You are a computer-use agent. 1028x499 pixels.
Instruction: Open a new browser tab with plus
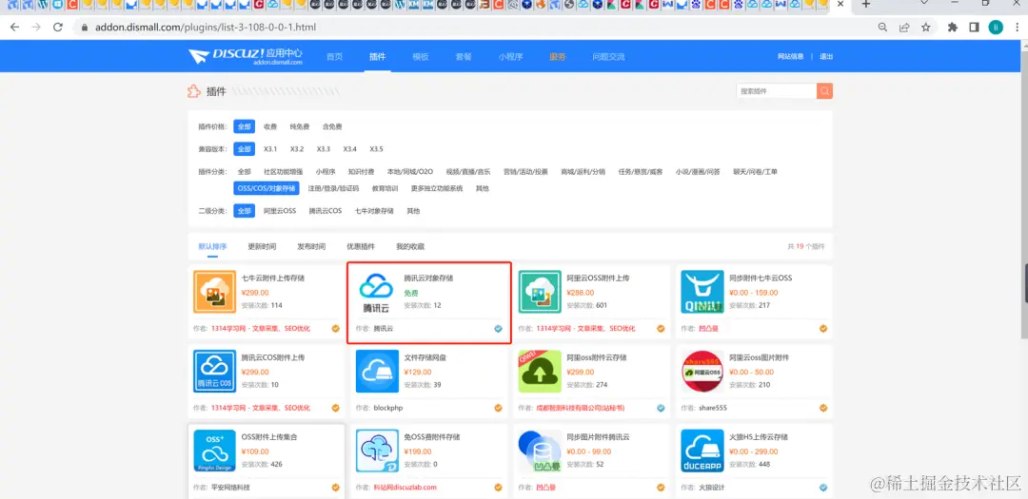pyautogui.click(x=866, y=4)
